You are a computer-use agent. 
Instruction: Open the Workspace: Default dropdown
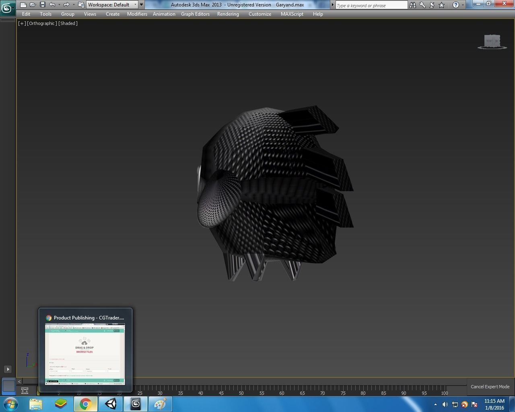[x=112, y=5]
